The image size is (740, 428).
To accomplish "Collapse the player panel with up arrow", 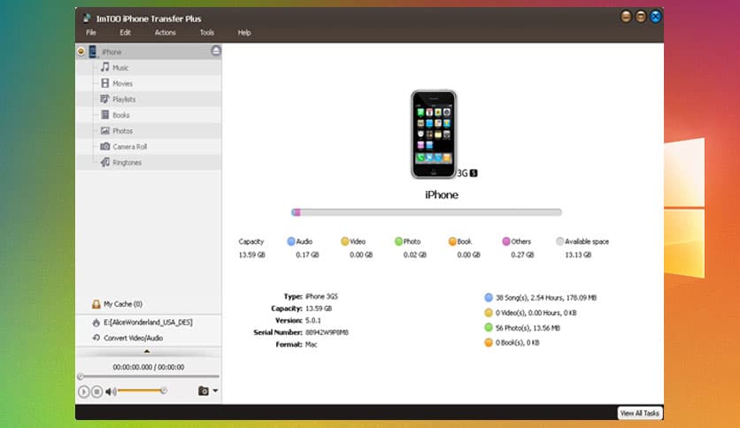I will pos(147,351).
